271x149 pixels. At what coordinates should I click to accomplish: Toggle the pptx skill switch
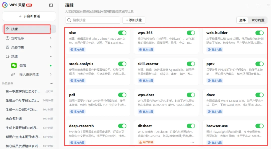[x=259, y=64]
